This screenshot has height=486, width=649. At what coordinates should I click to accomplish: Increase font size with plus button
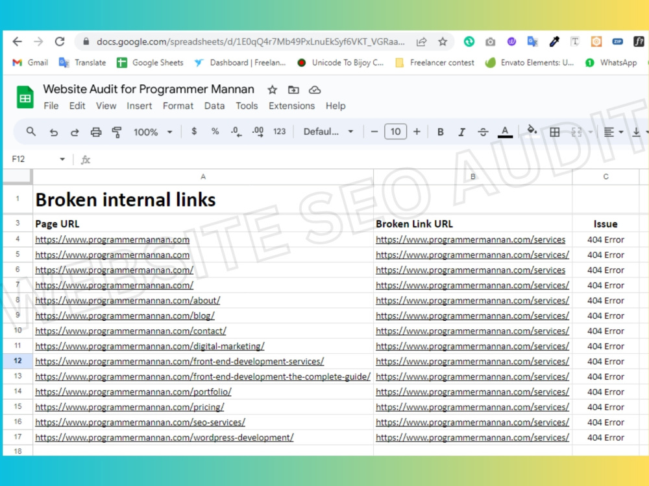[417, 132]
